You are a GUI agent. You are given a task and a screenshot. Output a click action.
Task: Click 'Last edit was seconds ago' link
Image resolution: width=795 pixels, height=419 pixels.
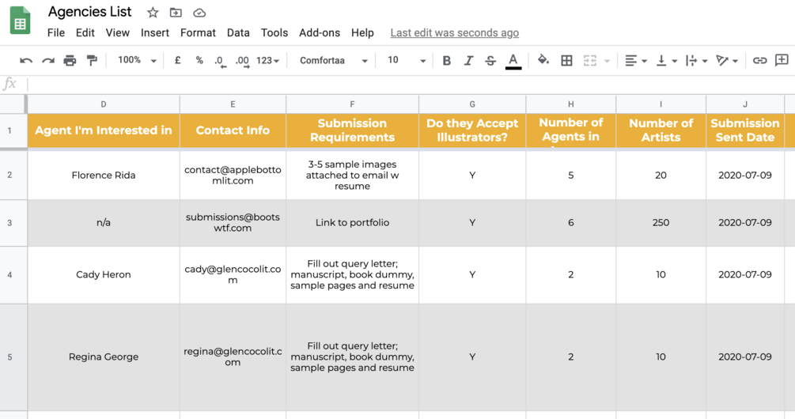tap(454, 33)
